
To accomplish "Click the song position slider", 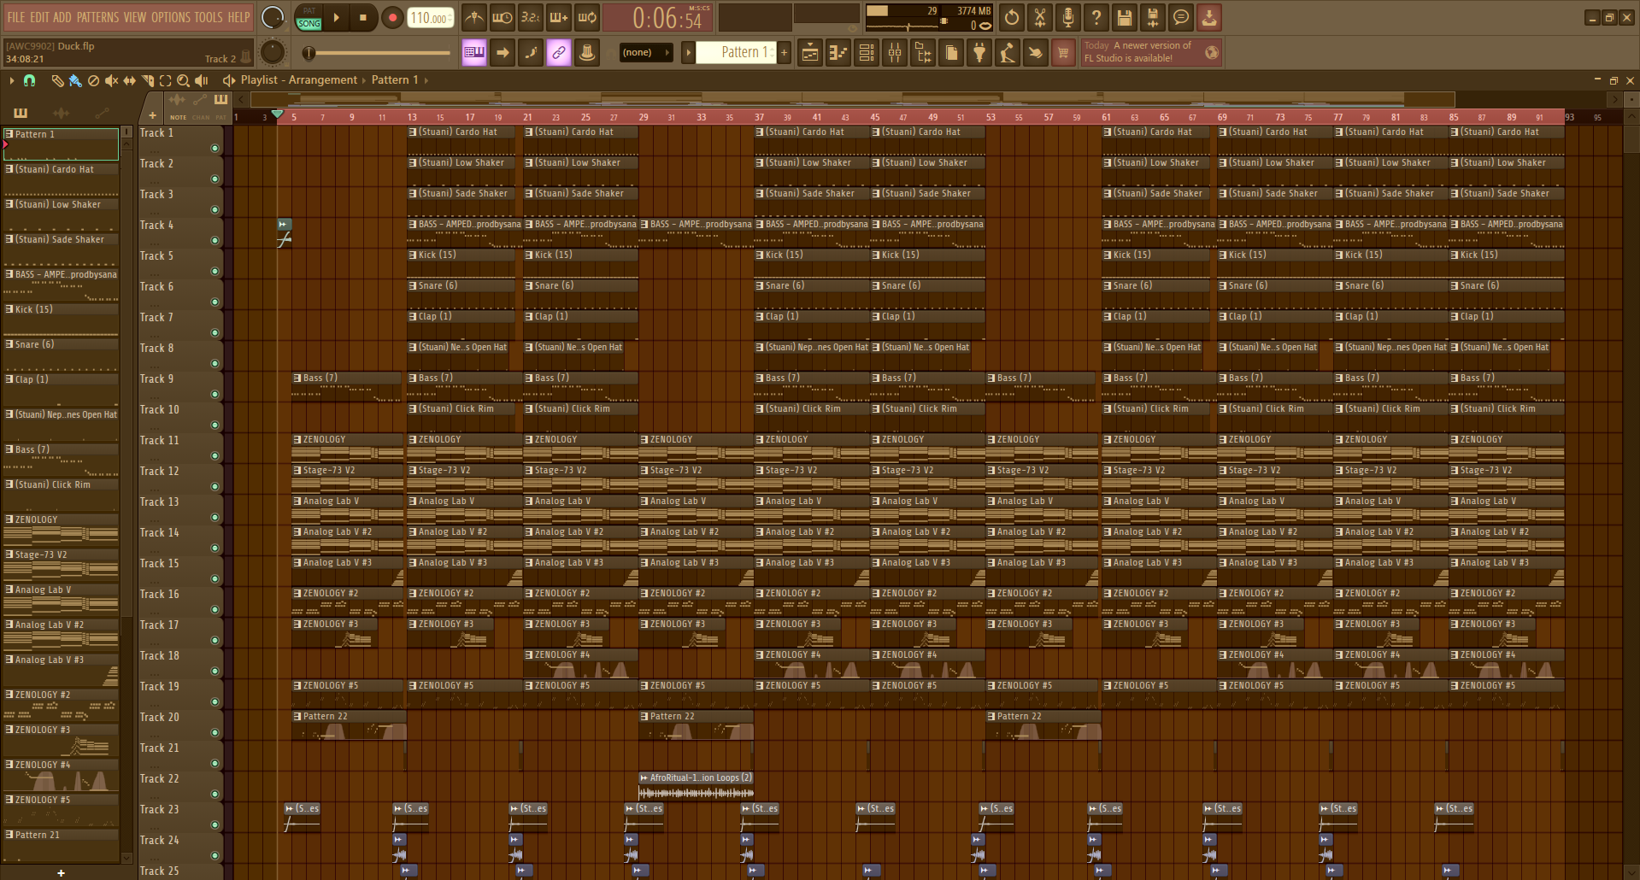I will click(x=379, y=53).
